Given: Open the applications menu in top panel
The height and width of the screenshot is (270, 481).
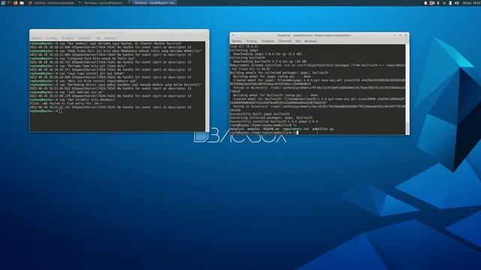Looking at the screenshot, I should 3,3.
